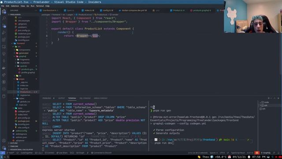Open the Docker view in activity bar
The width and height of the screenshot is (282, 159).
[x=4, y=68]
